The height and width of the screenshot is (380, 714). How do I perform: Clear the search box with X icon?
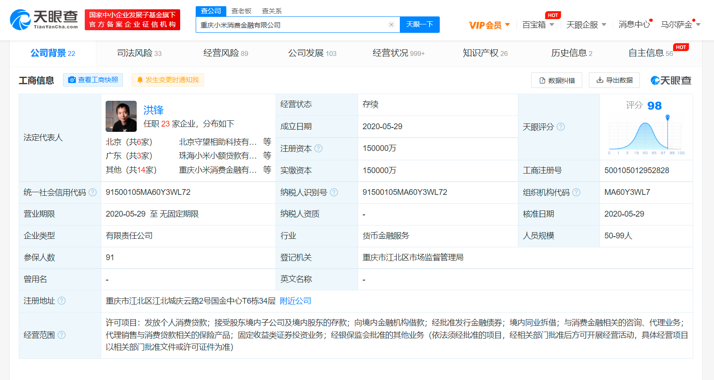391,25
